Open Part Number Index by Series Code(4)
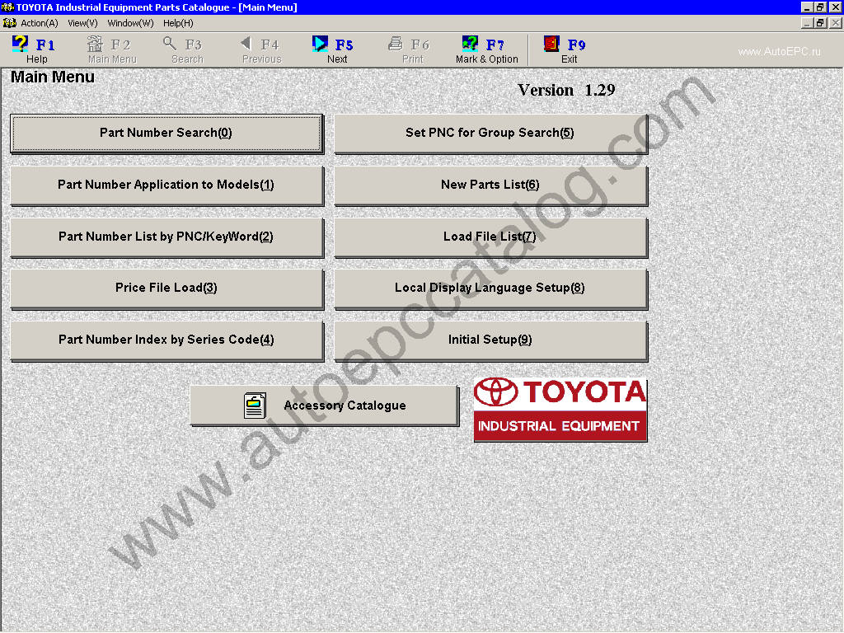The image size is (844, 633). pyautogui.click(x=166, y=340)
